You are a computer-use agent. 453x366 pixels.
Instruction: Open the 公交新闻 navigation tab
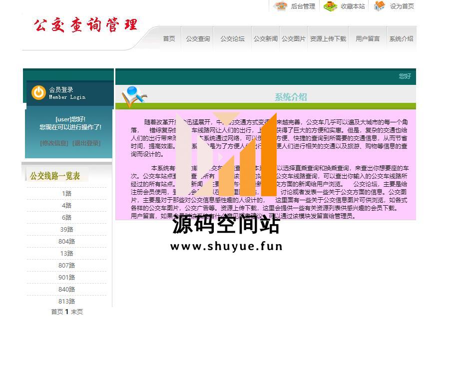click(x=266, y=39)
